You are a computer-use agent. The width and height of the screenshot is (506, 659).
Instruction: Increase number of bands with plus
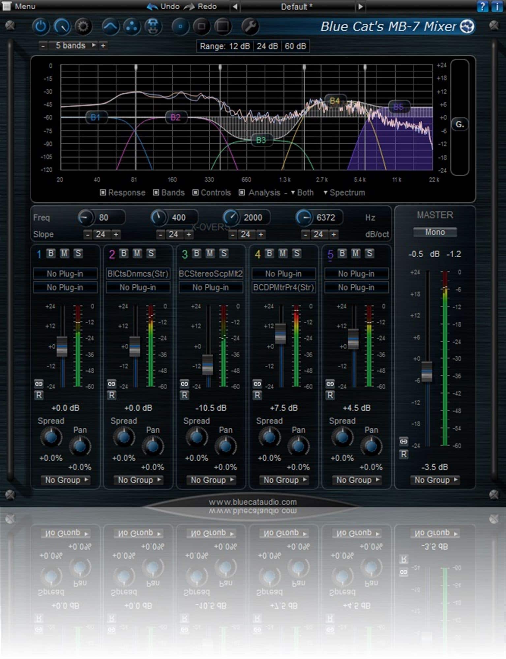(103, 46)
